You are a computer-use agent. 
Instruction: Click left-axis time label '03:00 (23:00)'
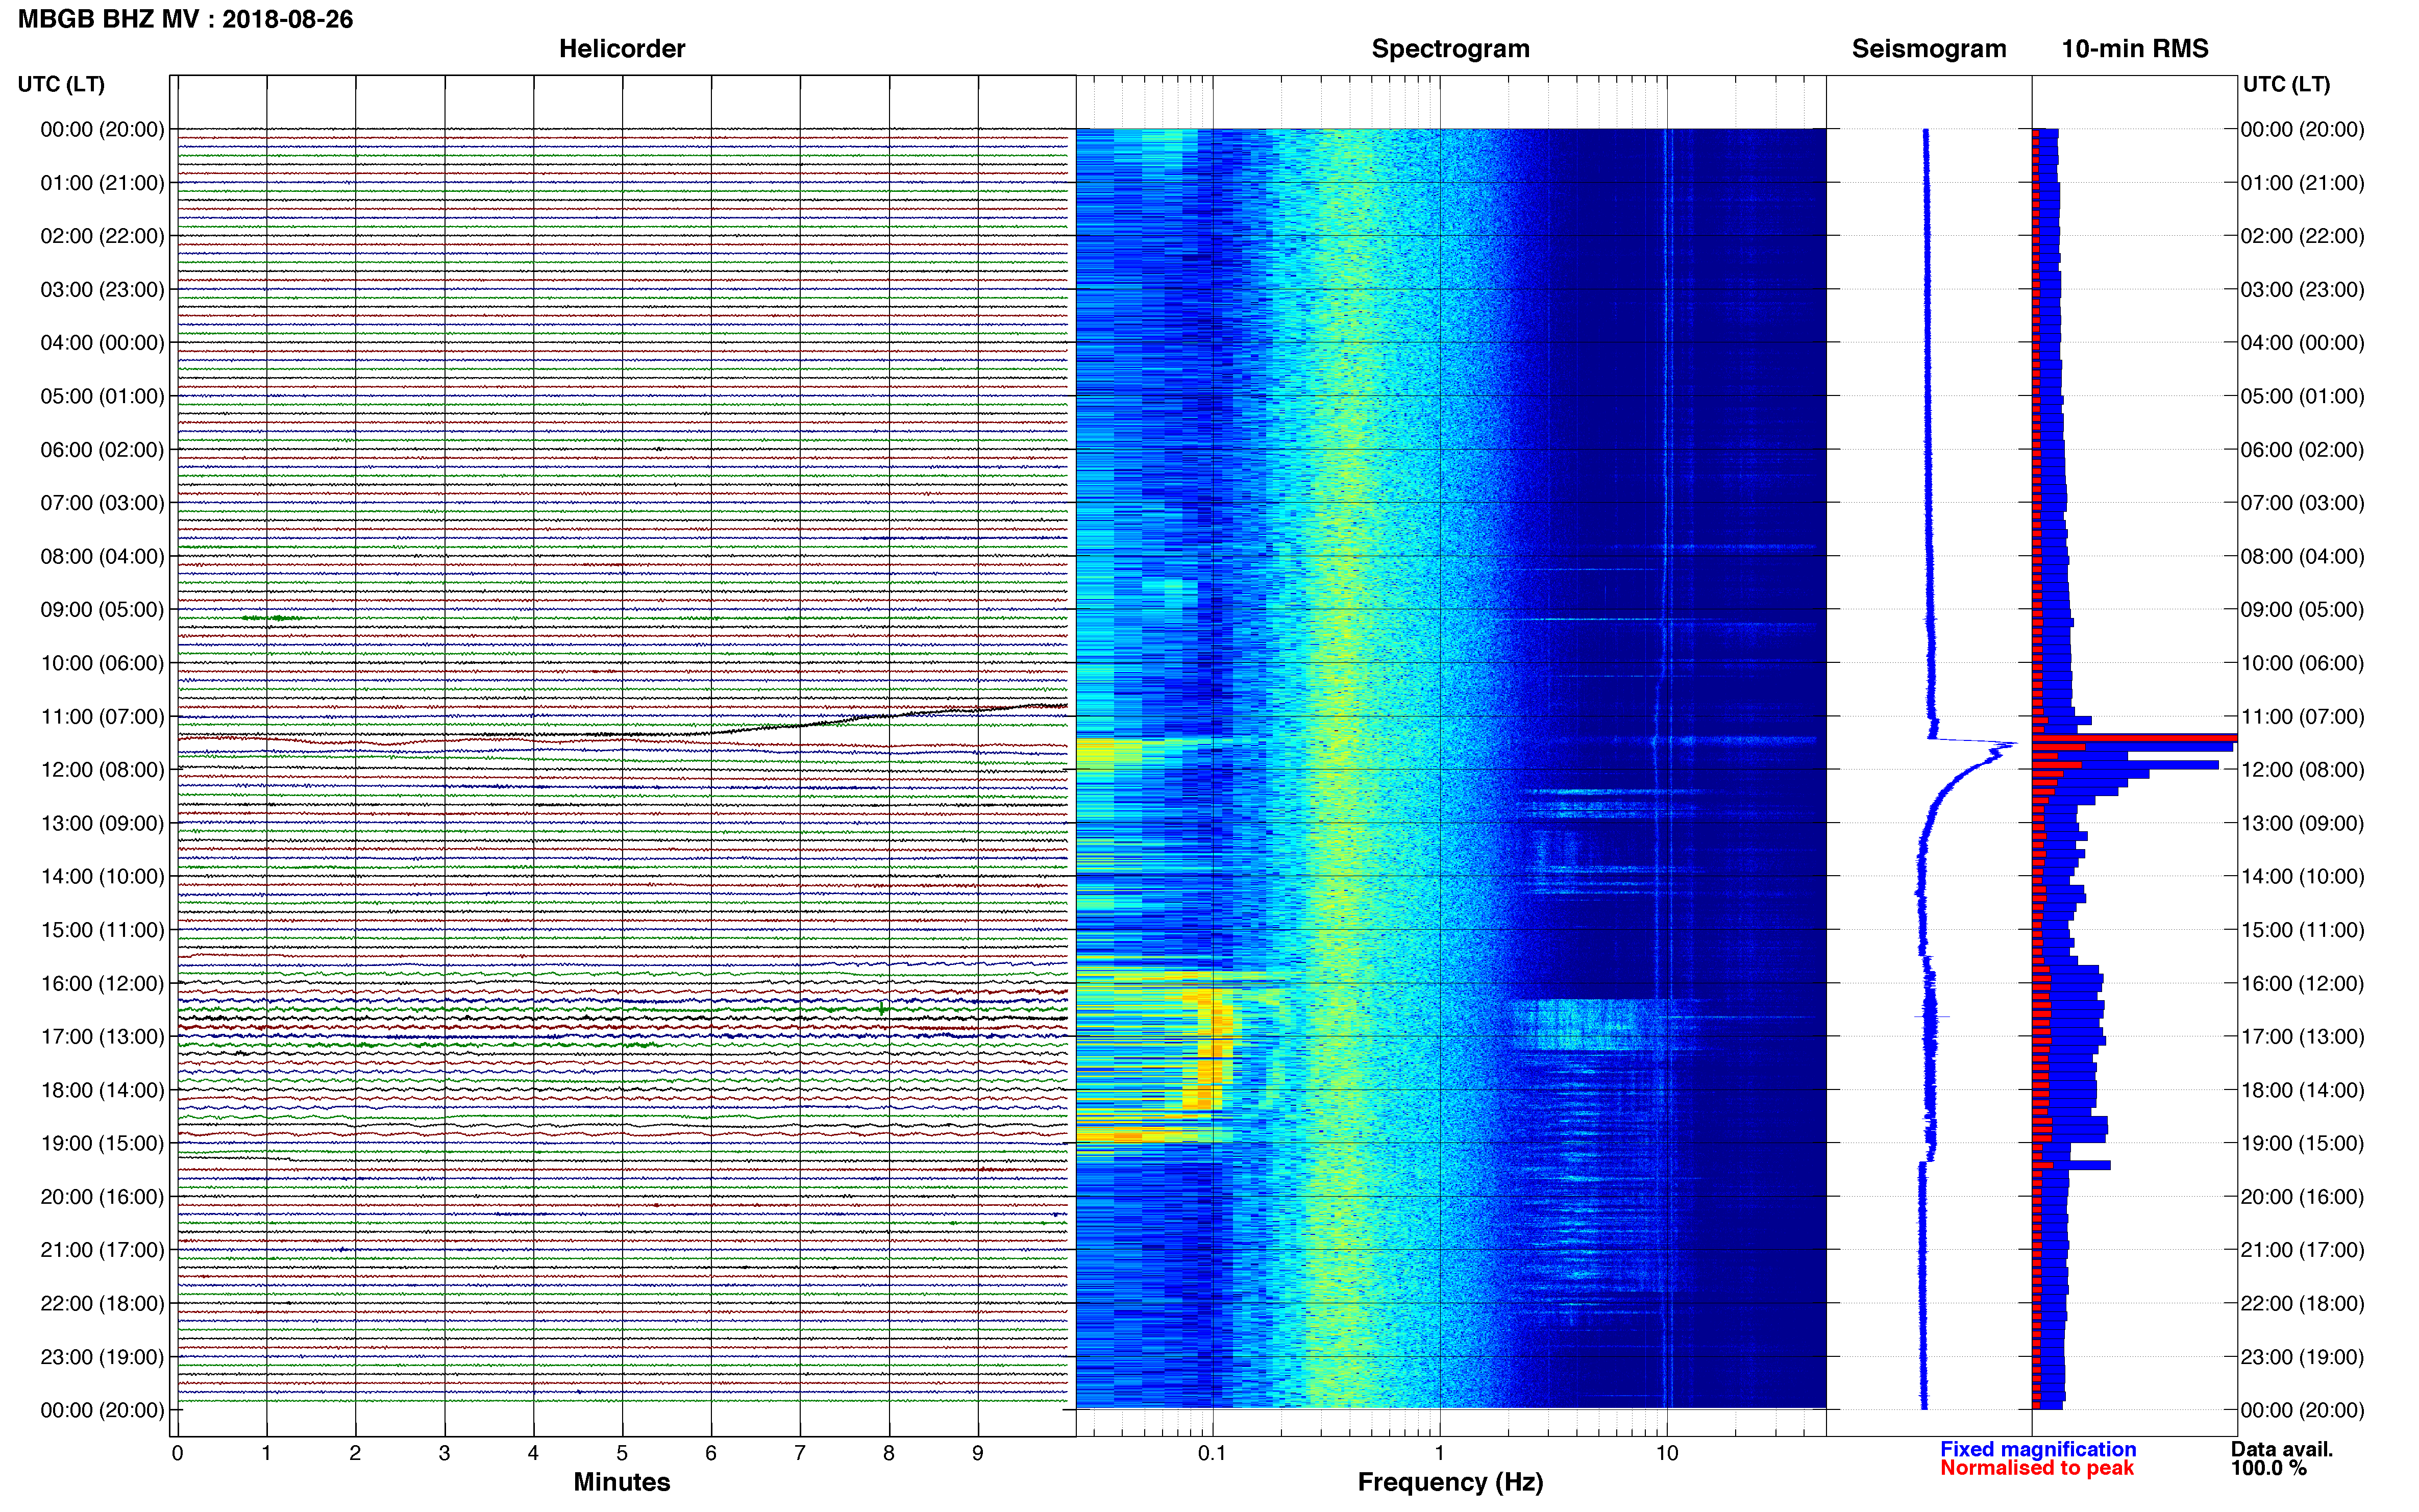pyautogui.click(x=102, y=290)
